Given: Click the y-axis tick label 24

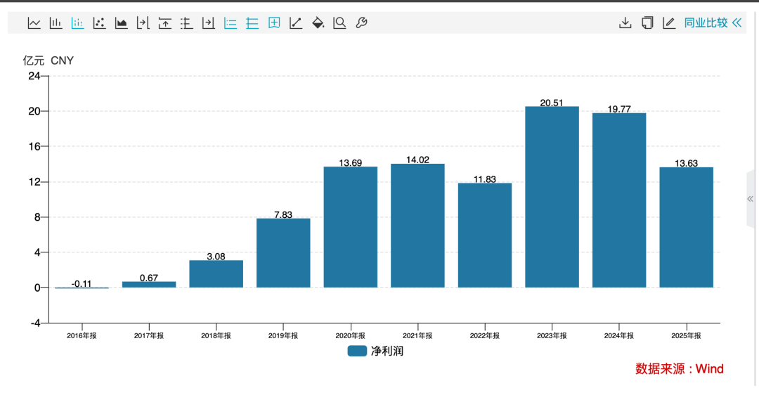Looking at the screenshot, I should [34, 76].
